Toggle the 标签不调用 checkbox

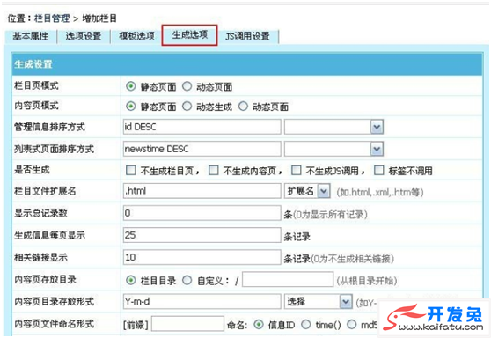point(379,171)
